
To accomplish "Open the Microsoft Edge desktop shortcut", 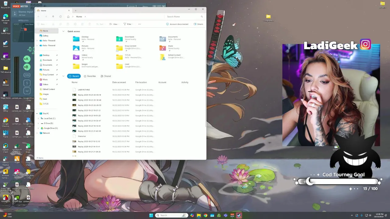I will [5, 18].
